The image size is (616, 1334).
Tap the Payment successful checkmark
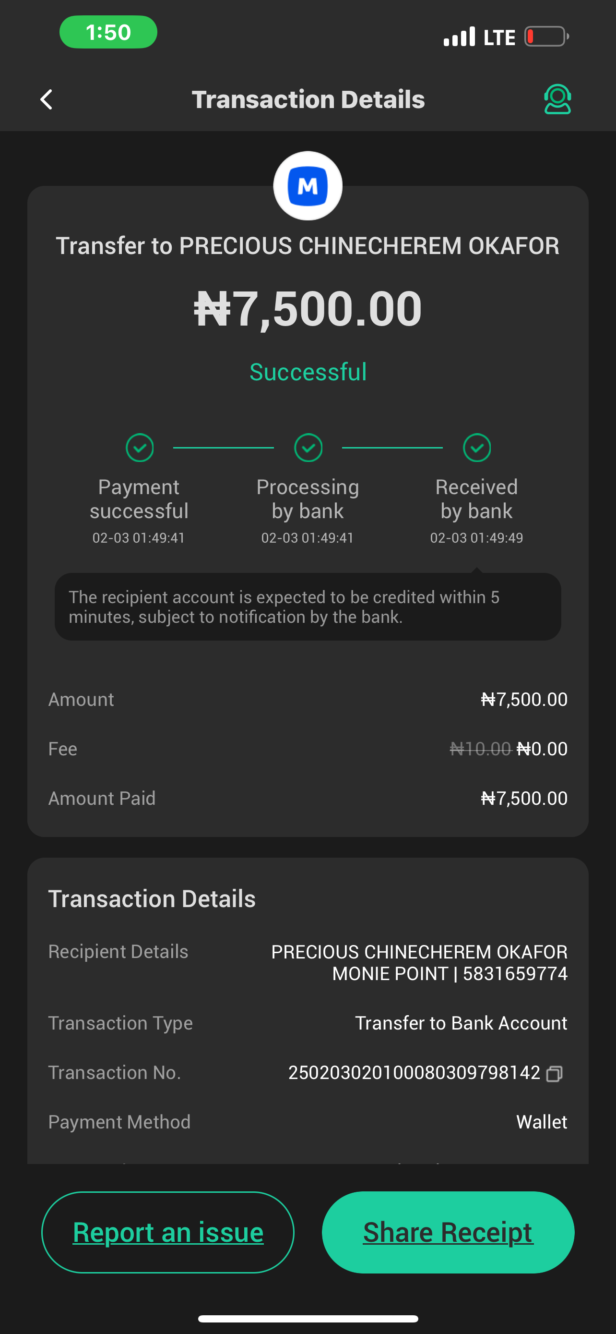click(140, 448)
